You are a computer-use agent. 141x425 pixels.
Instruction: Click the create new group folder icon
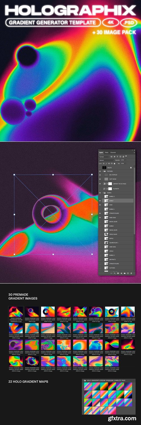pyautogui.click(x=125, y=273)
